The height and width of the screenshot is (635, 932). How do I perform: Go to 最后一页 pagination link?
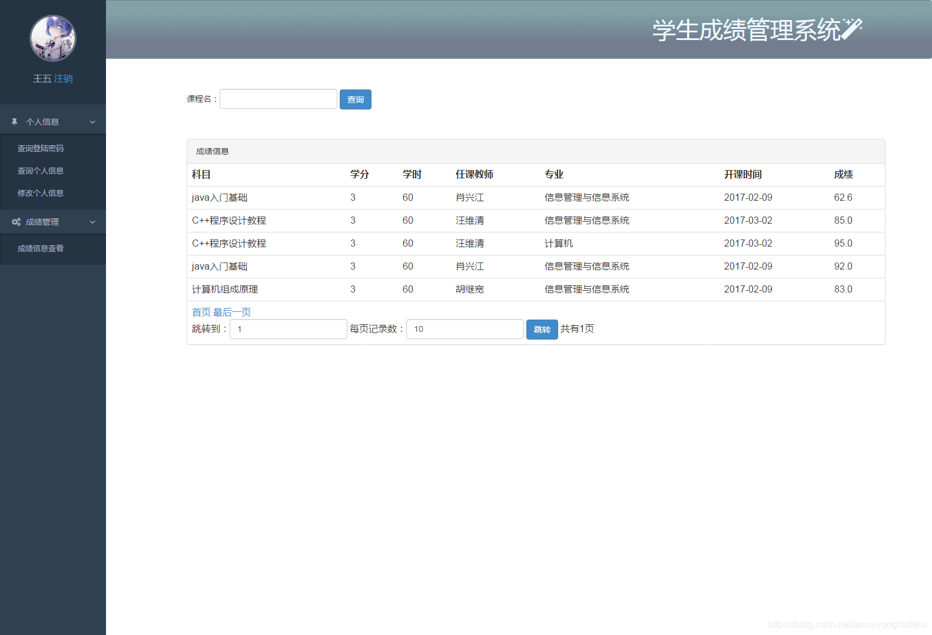tap(232, 312)
